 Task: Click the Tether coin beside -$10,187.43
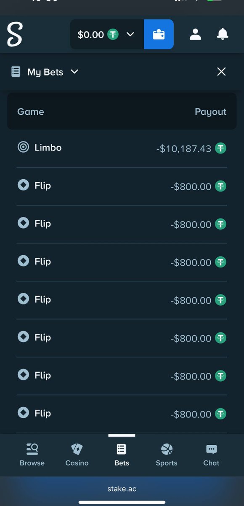coord(221,148)
